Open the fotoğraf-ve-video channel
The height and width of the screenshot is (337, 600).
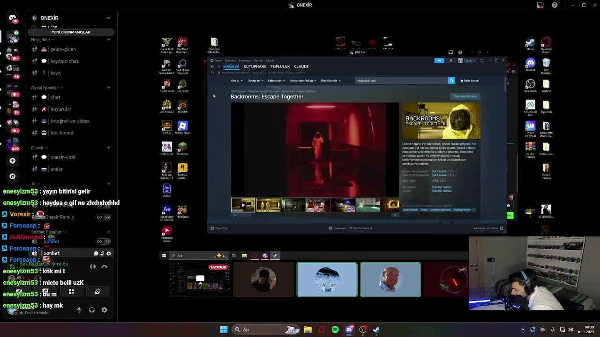coord(69,121)
